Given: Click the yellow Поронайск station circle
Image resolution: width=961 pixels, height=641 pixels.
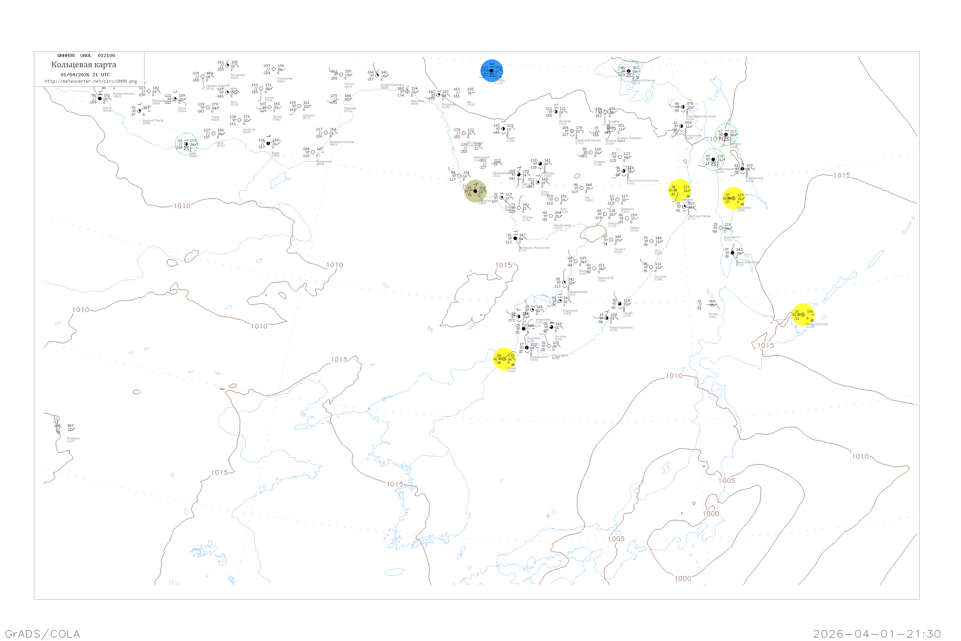Looking at the screenshot, I should click(x=734, y=198).
